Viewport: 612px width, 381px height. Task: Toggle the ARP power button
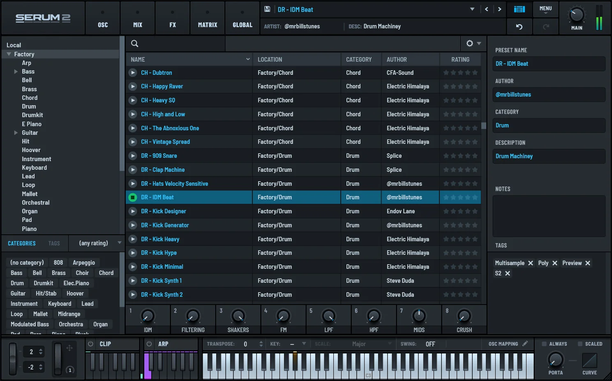click(149, 344)
